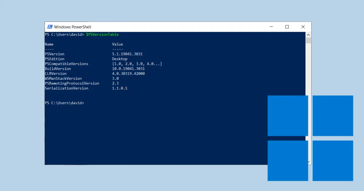The height and width of the screenshot is (191, 364).
Task: Click the PSRemotingProtocolVersion row name
Action: click(72, 83)
